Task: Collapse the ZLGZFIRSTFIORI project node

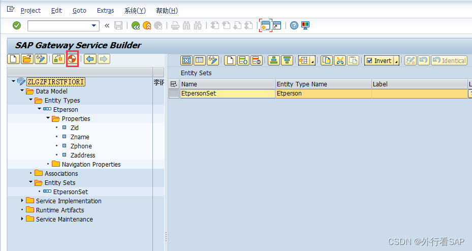Action: pos(13,81)
